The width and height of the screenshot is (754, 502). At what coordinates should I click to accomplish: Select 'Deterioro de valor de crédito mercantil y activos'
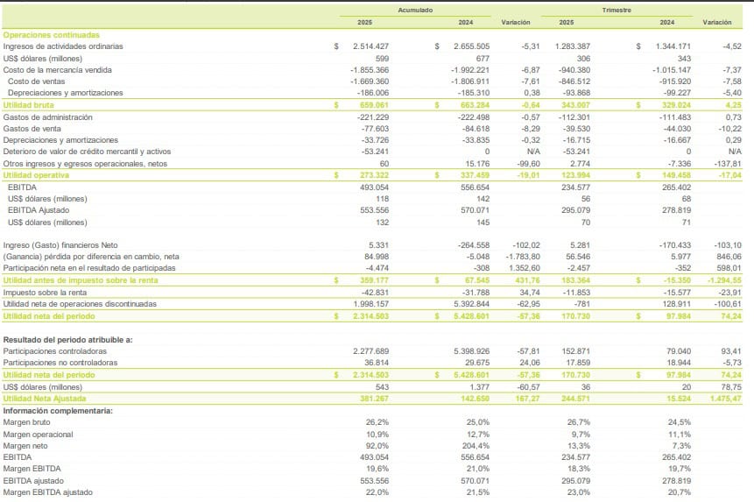87,152
